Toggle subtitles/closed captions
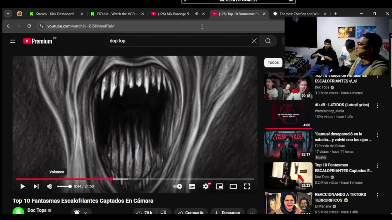392x220 pixels. [192, 186]
